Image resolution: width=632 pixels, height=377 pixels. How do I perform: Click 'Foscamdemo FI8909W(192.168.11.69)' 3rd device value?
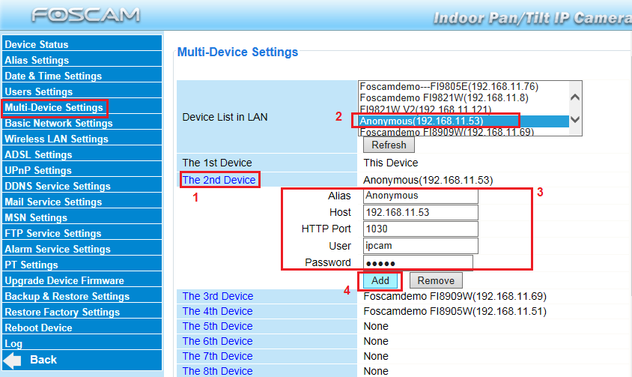[455, 296]
